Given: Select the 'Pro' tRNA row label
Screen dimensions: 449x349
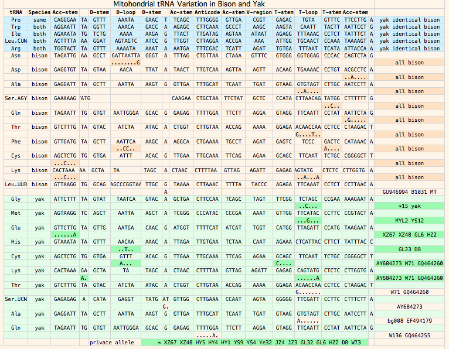Looking at the screenshot, I should [16, 20].
